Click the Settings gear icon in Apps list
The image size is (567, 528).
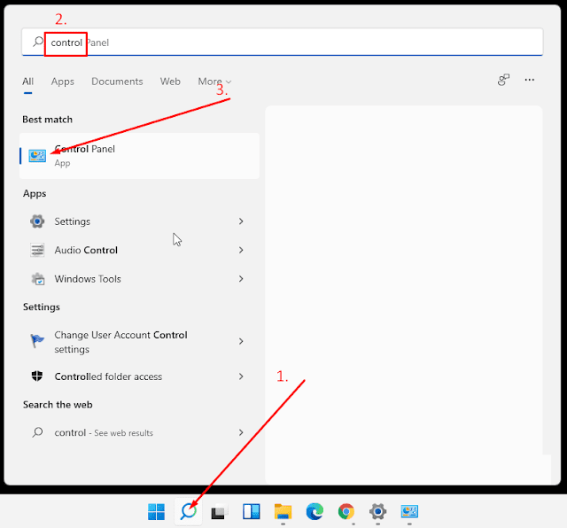(x=37, y=221)
